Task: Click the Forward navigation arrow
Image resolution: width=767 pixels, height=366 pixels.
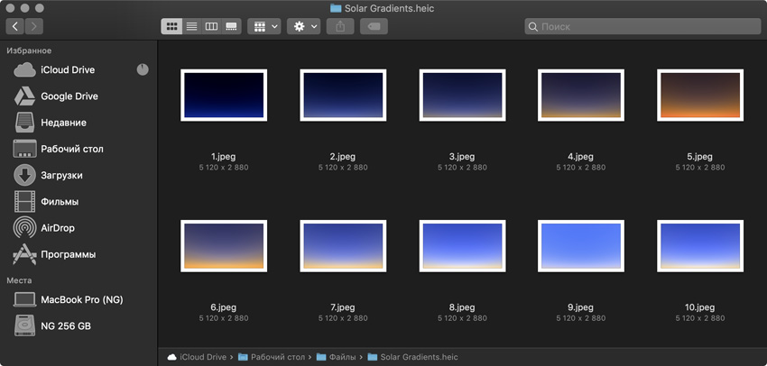Action: point(36,27)
